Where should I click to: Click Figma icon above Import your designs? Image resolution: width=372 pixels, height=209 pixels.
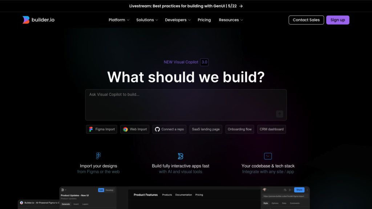(x=98, y=156)
